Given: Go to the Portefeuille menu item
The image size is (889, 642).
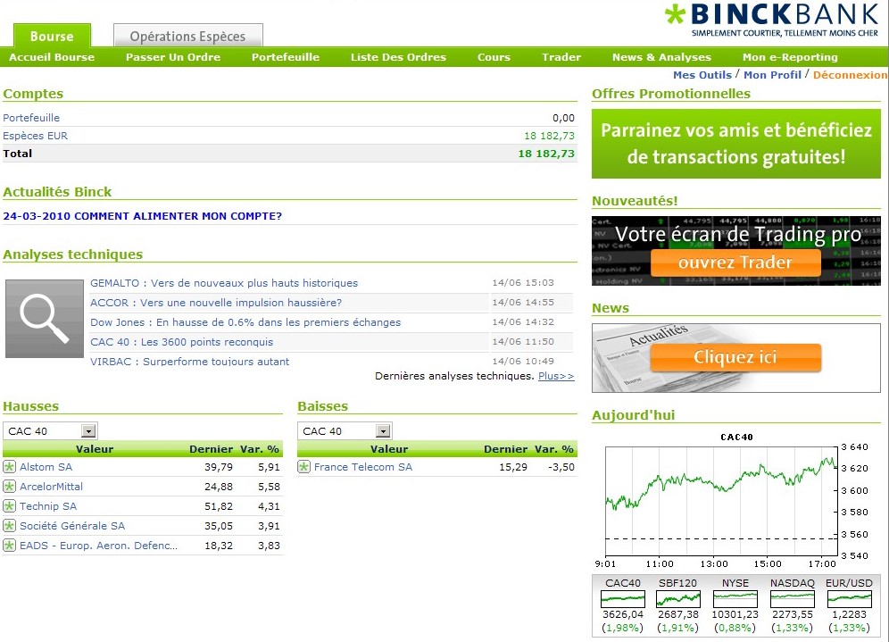Looking at the screenshot, I should click(x=286, y=57).
